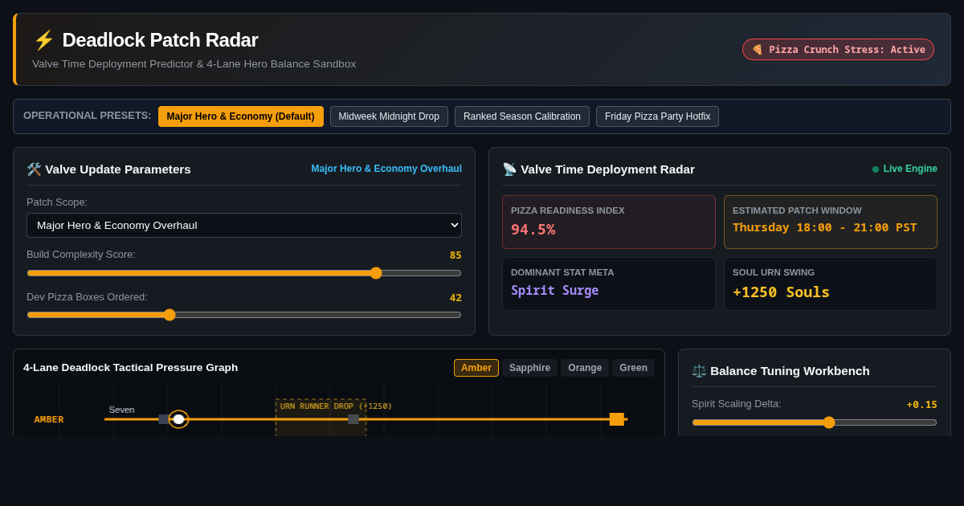Adjust the Dev Pizza Boxes Ordered slider
Image resolution: width=964 pixels, height=506 pixels.
tap(244, 315)
